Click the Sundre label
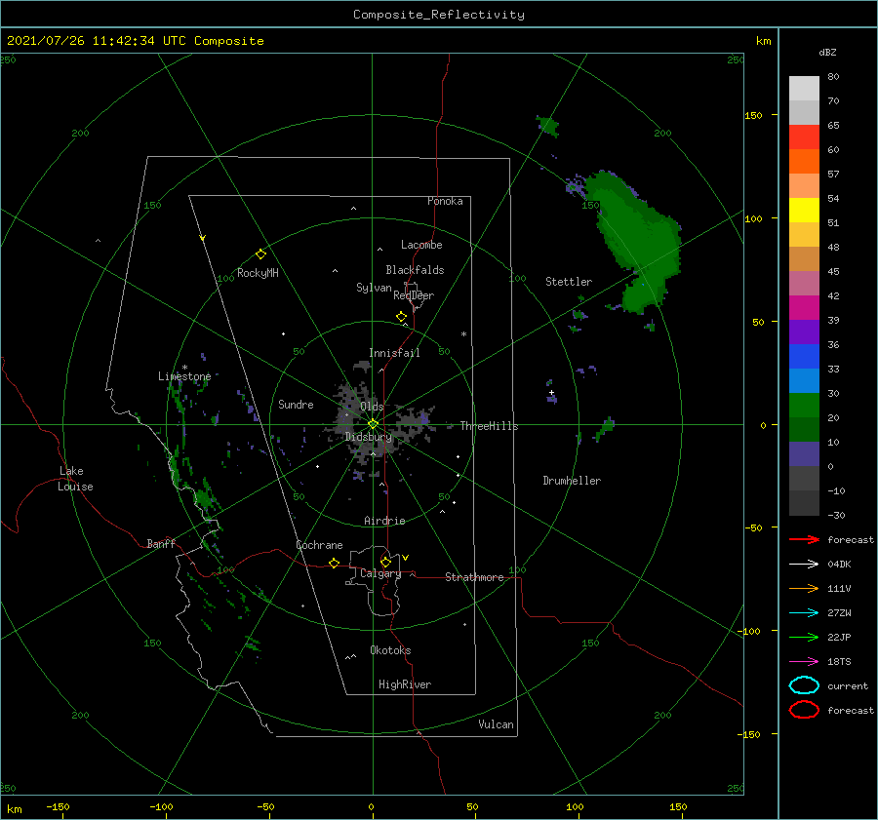The height and width of the screenshot is (820, 878). 296,404
